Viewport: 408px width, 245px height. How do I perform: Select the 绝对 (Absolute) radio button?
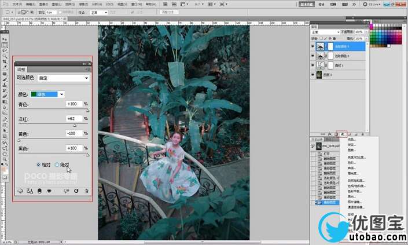(57, 164)
